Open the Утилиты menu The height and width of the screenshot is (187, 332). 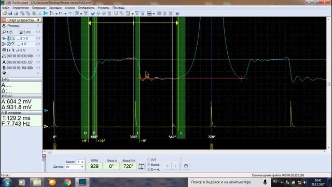[103, 8]
